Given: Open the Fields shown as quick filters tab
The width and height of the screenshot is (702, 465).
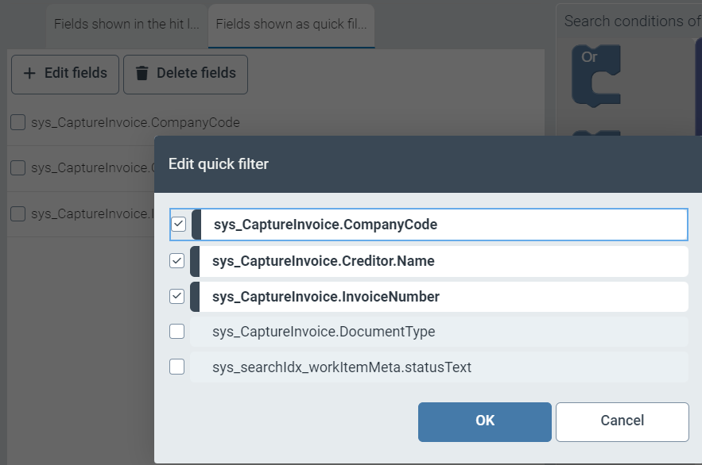Looking at the screenshot, I should tap(290, 25).
